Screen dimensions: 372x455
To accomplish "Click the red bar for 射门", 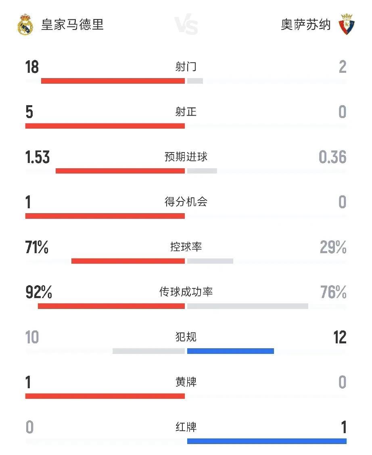I will (x=113, y=81).
